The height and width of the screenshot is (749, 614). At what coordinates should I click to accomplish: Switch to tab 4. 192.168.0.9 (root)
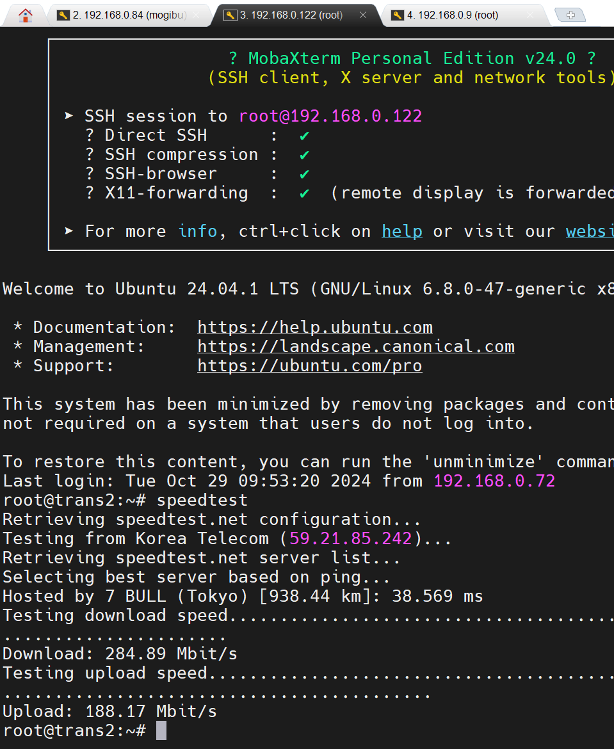tap(464, 15)
